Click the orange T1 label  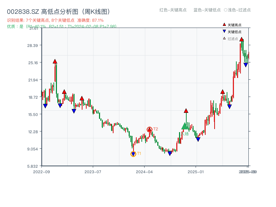[139, 154]
